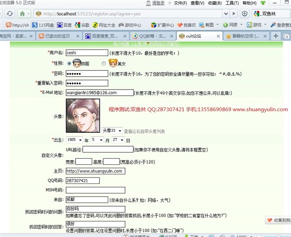Screen dimensions: 291x237
Task: Open the 收藏(B) menu
Action: 215,3
